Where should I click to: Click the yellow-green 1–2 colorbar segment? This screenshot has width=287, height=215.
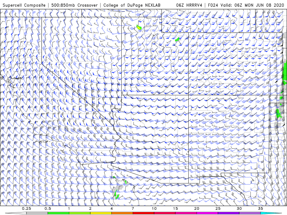pyautogui.click(x=80, y=213)
